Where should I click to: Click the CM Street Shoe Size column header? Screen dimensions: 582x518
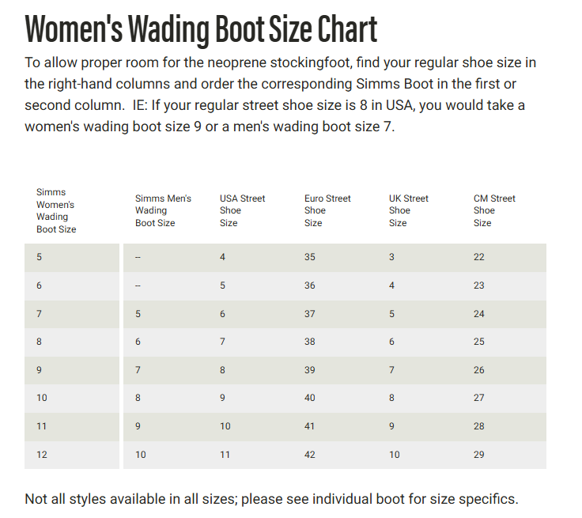[x=494, y=210]
